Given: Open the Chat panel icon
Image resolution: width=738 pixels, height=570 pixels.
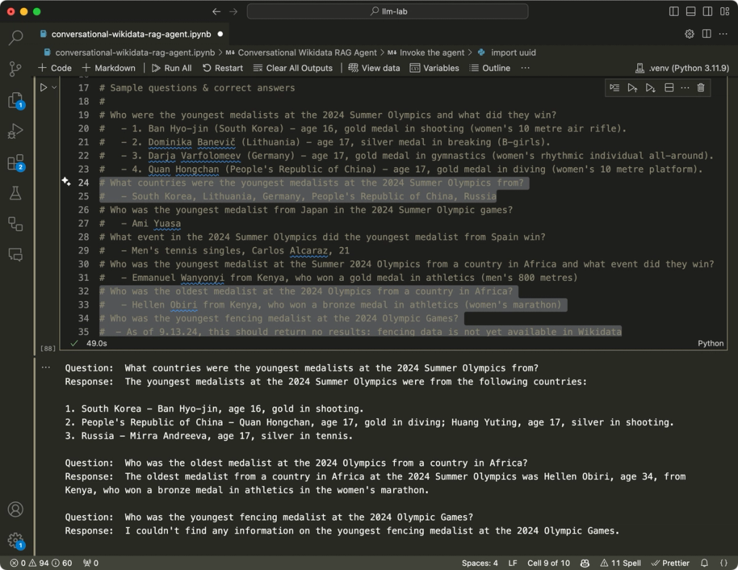Looking at the screenshot, I should (16, 254).
